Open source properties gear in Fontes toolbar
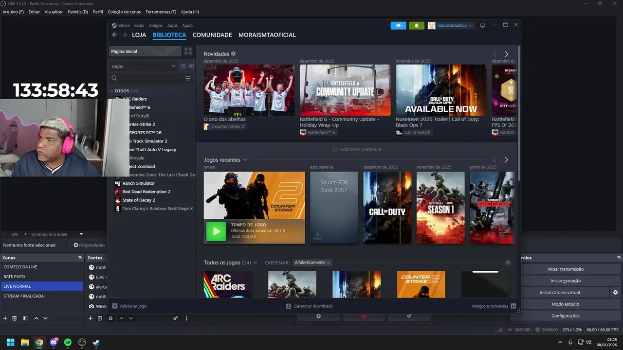The width and height of the screenshot is (623, 350). 110,318
